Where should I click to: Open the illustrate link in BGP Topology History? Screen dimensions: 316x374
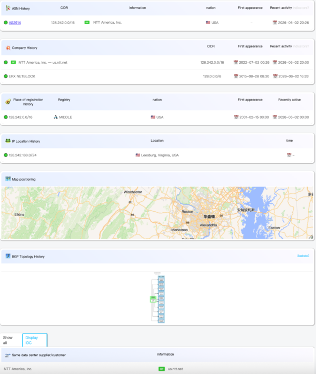(x=303, y=255)
